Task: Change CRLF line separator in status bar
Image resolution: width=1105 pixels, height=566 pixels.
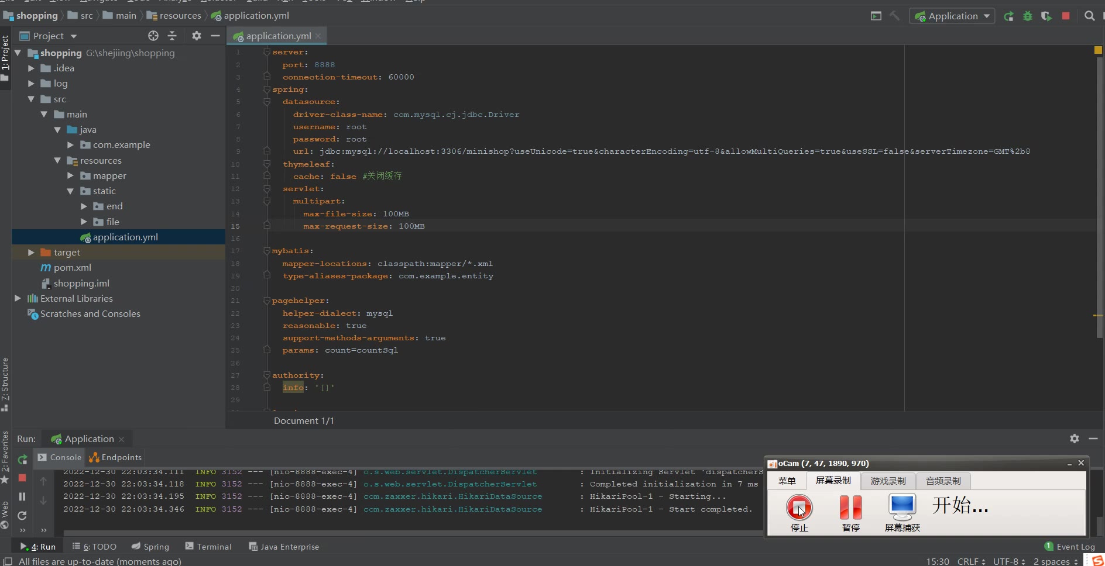Action: (x=971, y=561)
